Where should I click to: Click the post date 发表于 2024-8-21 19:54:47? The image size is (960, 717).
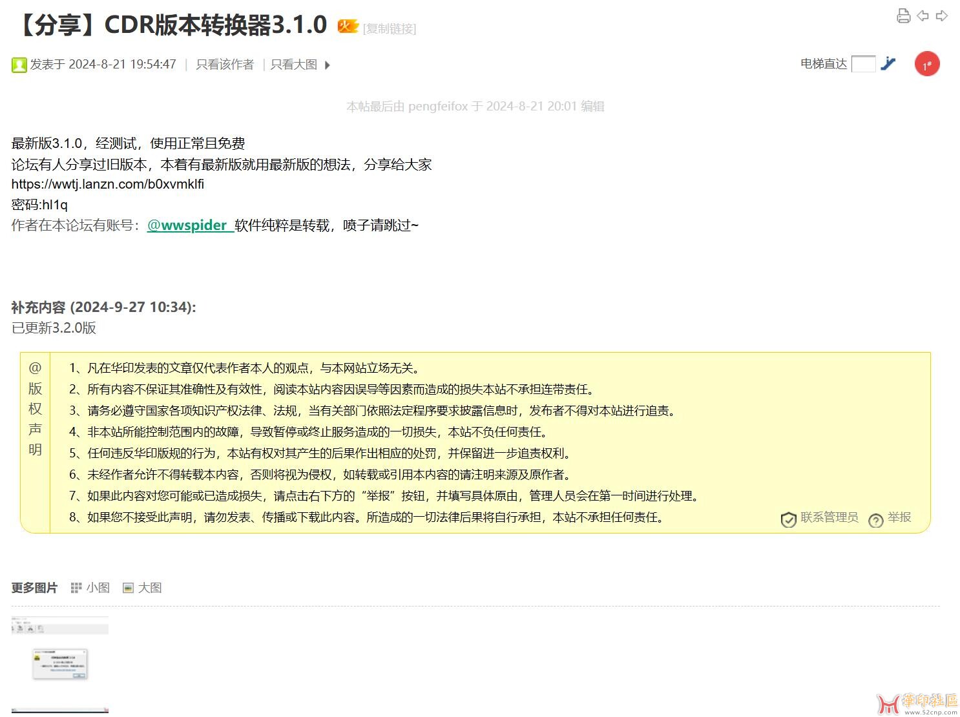pos(103,65)
